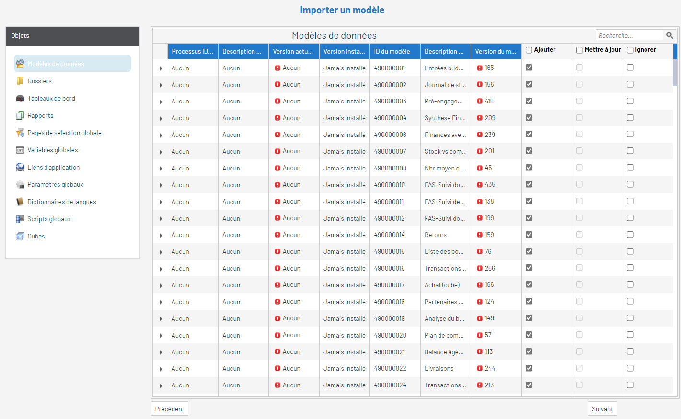The width and height of the screenshot is (681, 419).
Task: Click the Variables globales icon
Action: 20,150
